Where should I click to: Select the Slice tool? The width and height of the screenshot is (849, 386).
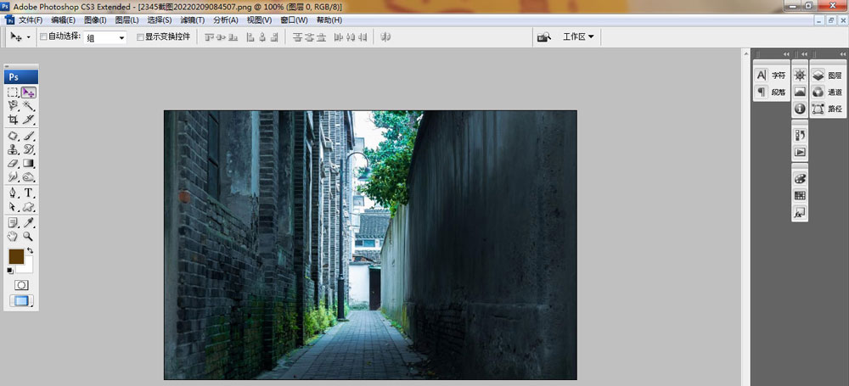[29, 119]
